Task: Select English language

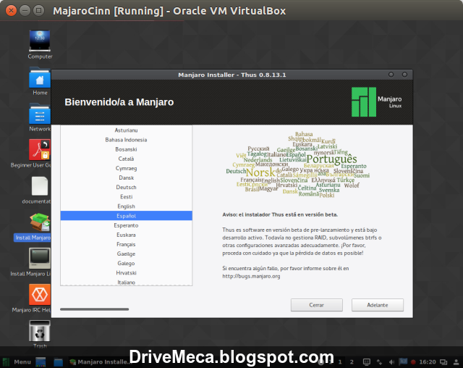Action: [126, 206]
